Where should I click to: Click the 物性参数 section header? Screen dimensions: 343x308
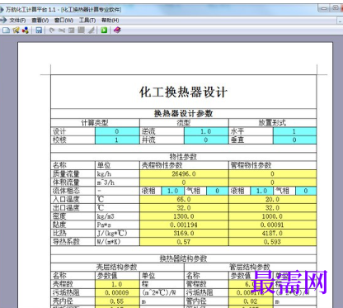183,157
